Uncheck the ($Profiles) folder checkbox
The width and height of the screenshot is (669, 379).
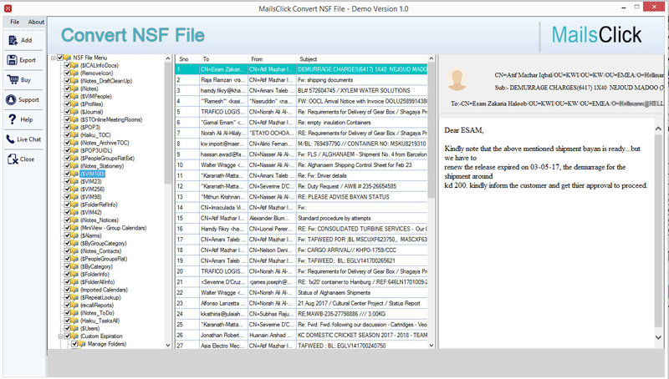[x=68, y=104]
